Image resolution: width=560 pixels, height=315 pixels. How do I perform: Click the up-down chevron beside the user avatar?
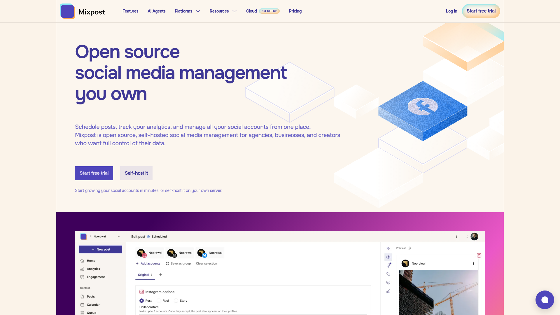[x=467, y=237]
